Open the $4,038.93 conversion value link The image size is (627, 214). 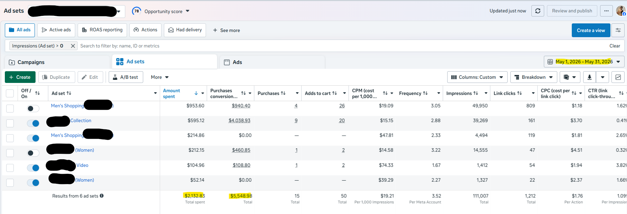[x=239, y=120]
